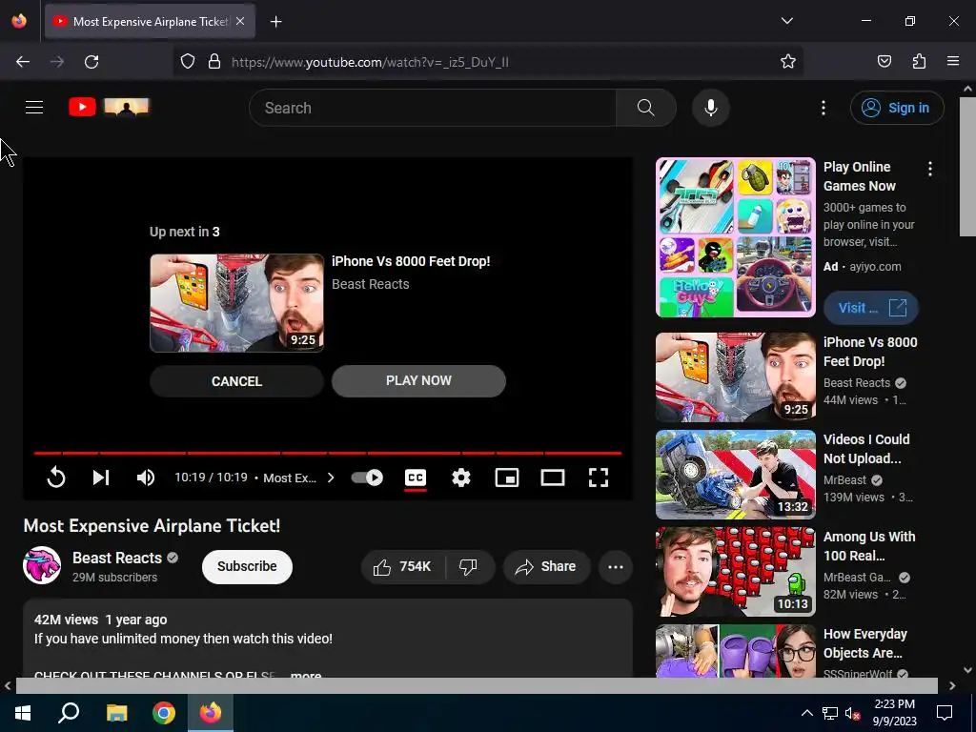Bookmark this page with the star
The width and height of the screenshot is (976, 732).
788,62
